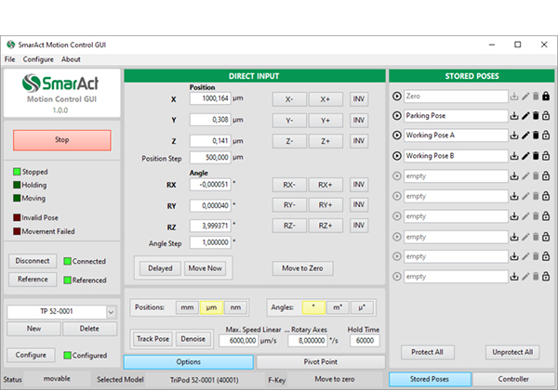Click the red Stop button
Image resolution: width=558 pixels, height=390 pixels.
62,140
